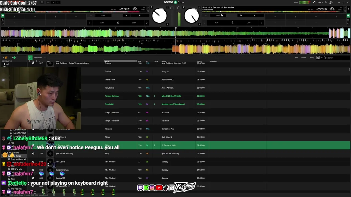
Task: Add a new smart crate icon
Action: click(x=14, y=58)
